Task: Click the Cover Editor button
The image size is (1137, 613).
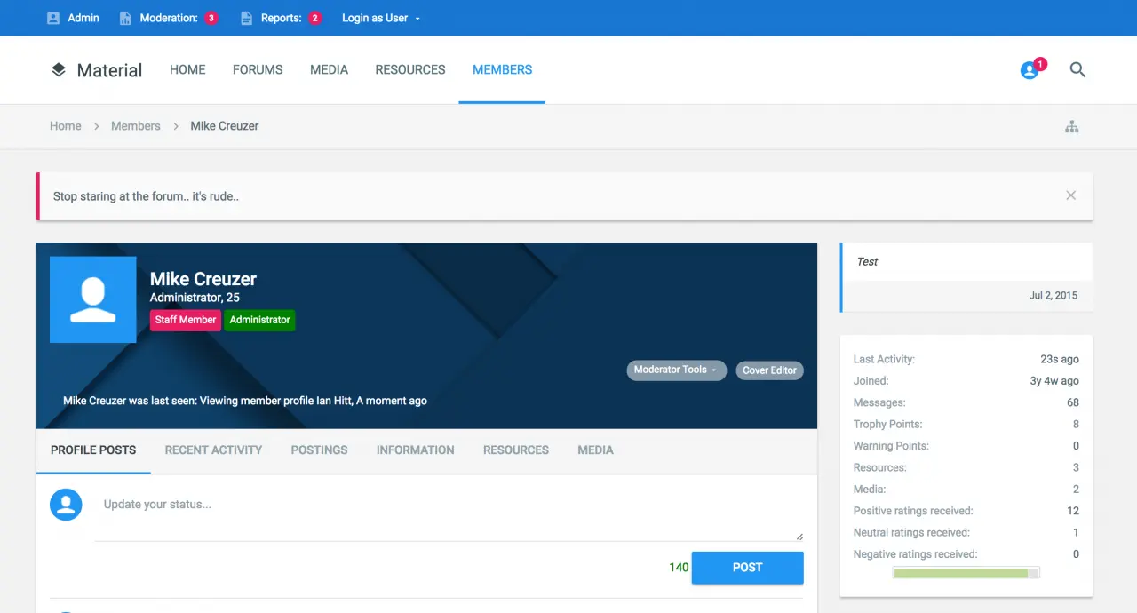Action: 769,370
